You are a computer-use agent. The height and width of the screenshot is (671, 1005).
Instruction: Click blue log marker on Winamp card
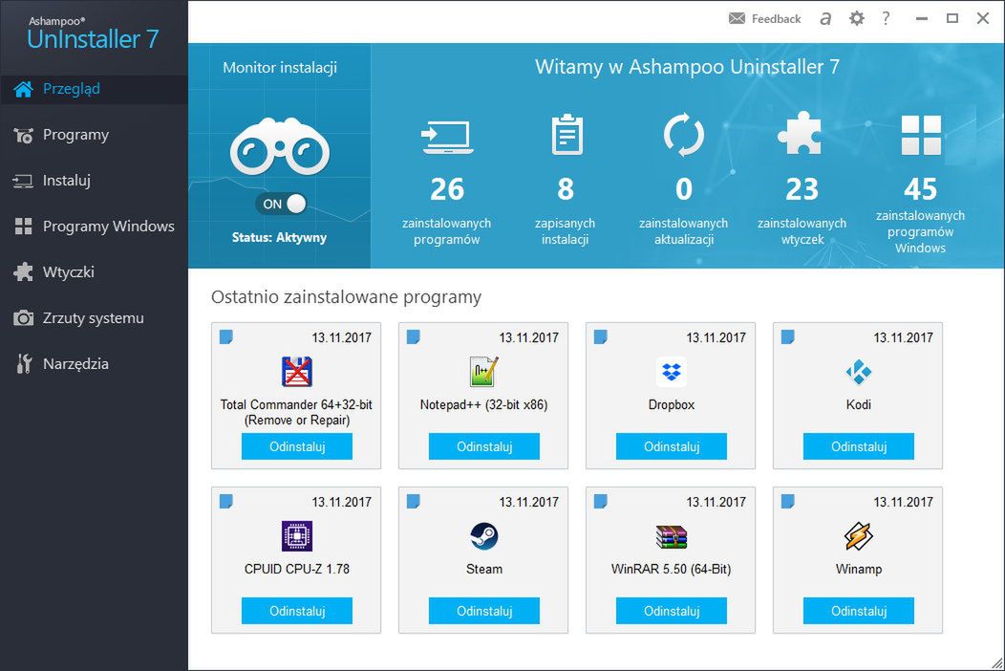[x=788, y=501]
